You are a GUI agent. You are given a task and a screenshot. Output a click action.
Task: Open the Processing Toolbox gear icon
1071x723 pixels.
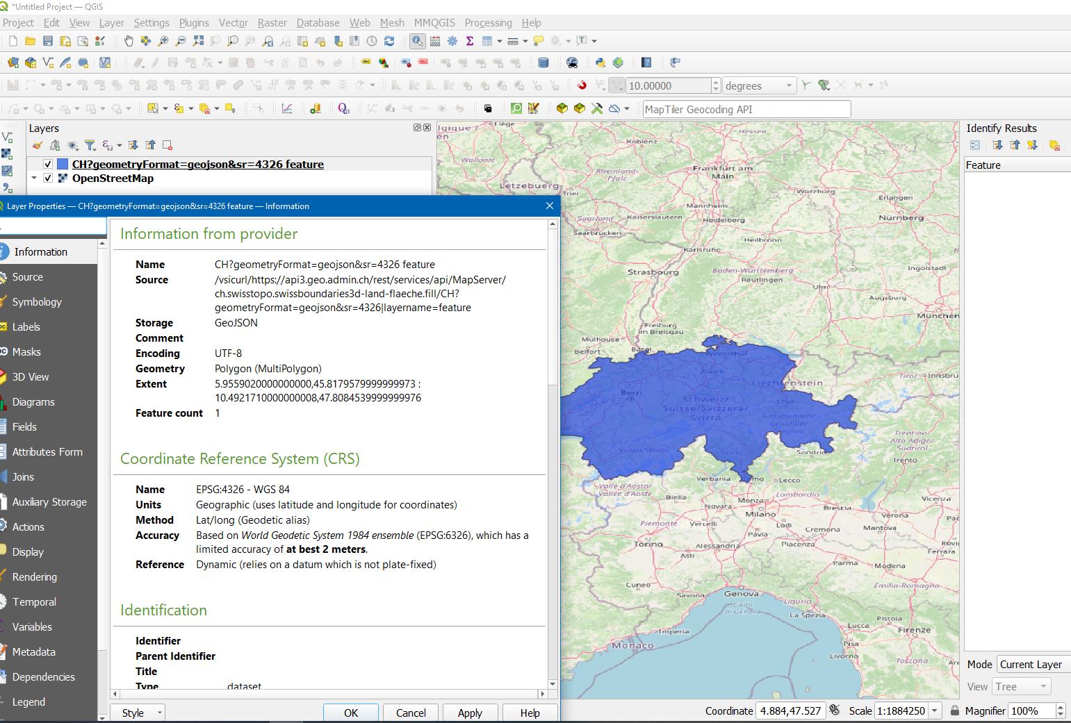452,41
